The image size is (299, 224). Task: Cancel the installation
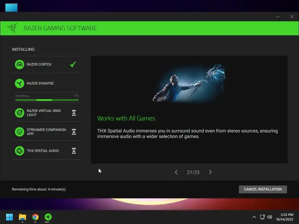tap(263, 189)
